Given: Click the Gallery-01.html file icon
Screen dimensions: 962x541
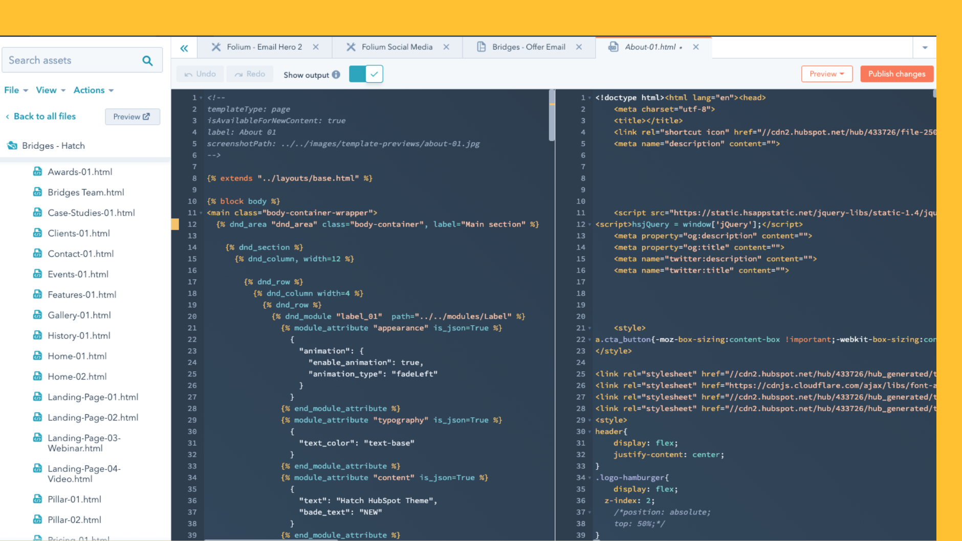Looking at the screenshot, I should 37,314.
